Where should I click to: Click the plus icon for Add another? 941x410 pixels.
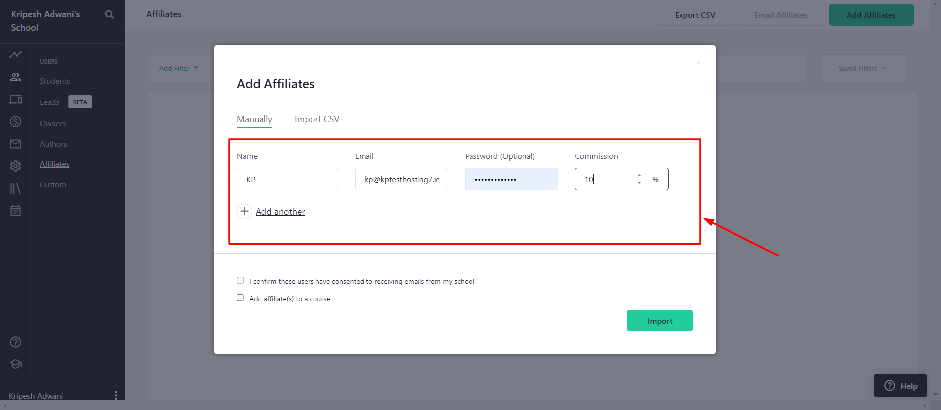click(x=244, y=211)
